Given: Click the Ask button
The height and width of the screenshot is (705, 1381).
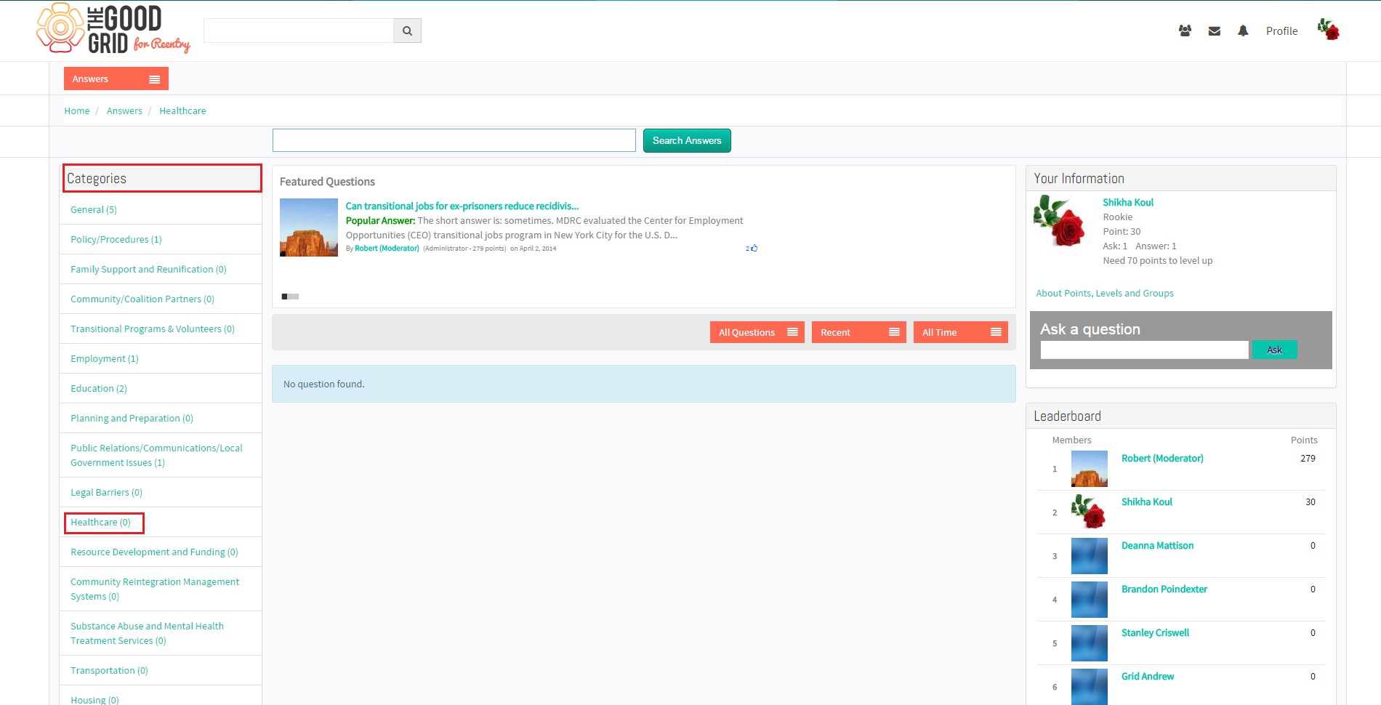Looking at the screenshot, I should click(x=1274, y=350).
